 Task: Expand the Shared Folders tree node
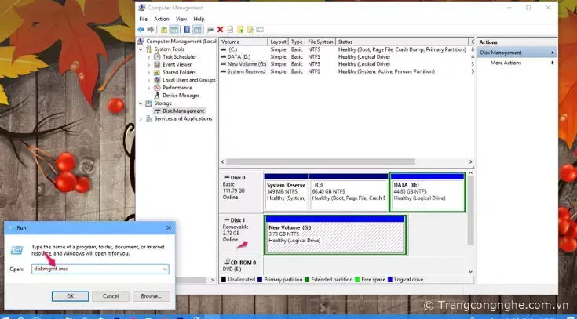(x=149, y=72)
